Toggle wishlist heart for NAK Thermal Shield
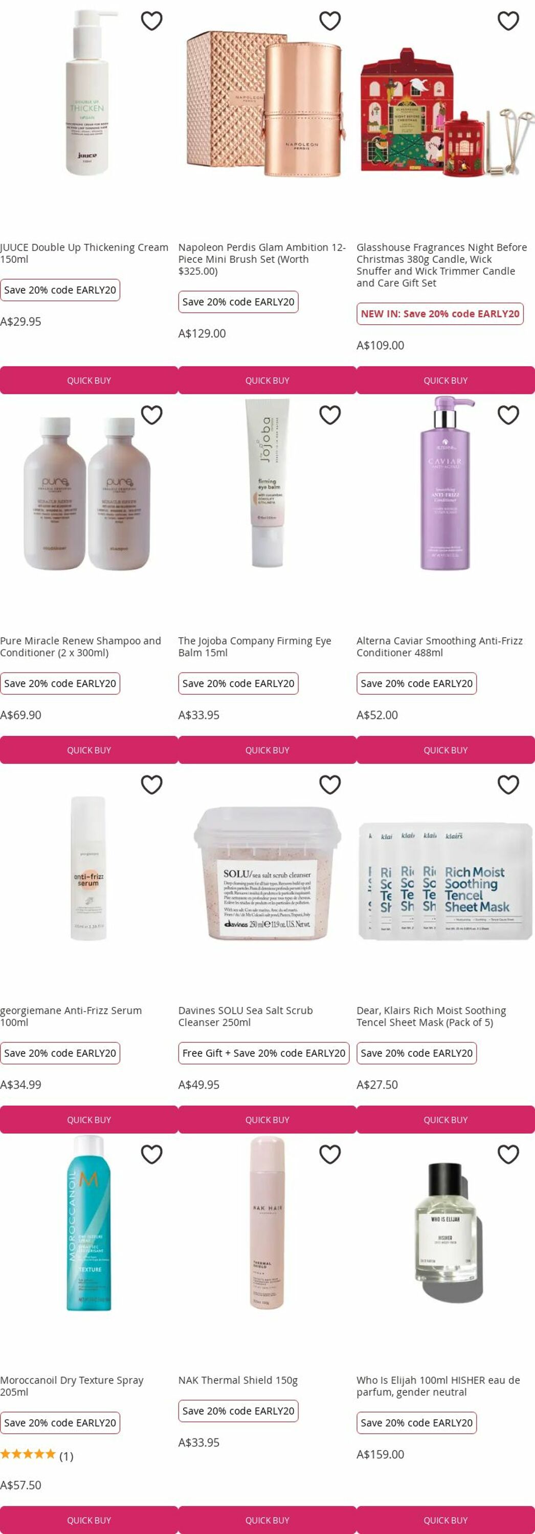The height and width of the screenshot is (1534, 535). tap(329, 1154)
